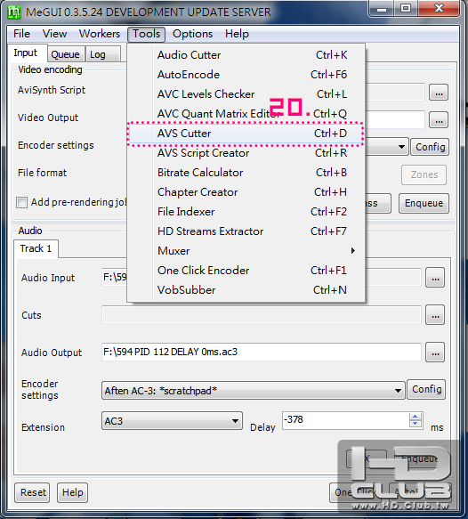The image size is (468, 519).
Task: Click the Reset button
Action: click(x=32, y=492)
